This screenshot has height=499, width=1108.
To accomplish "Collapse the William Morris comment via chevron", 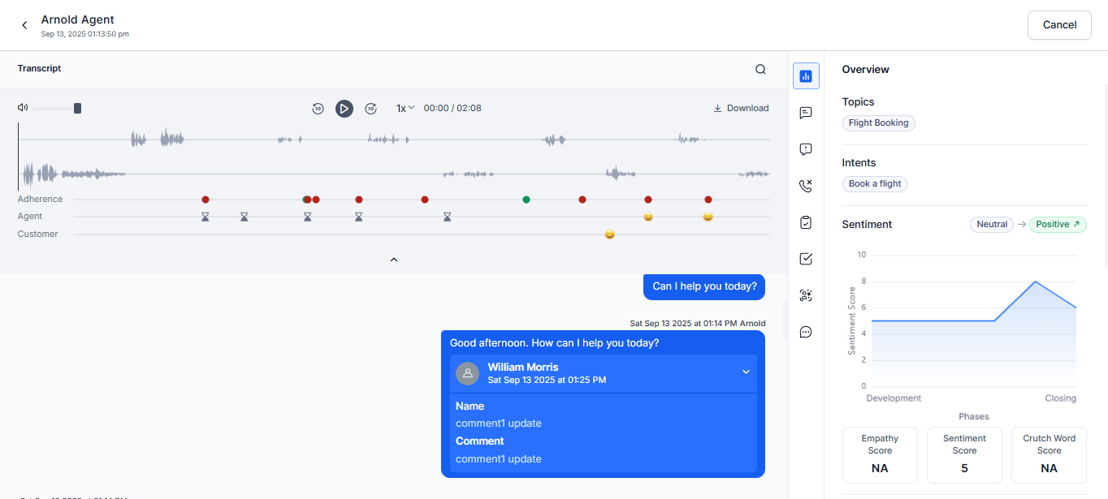I will point(746,372).
